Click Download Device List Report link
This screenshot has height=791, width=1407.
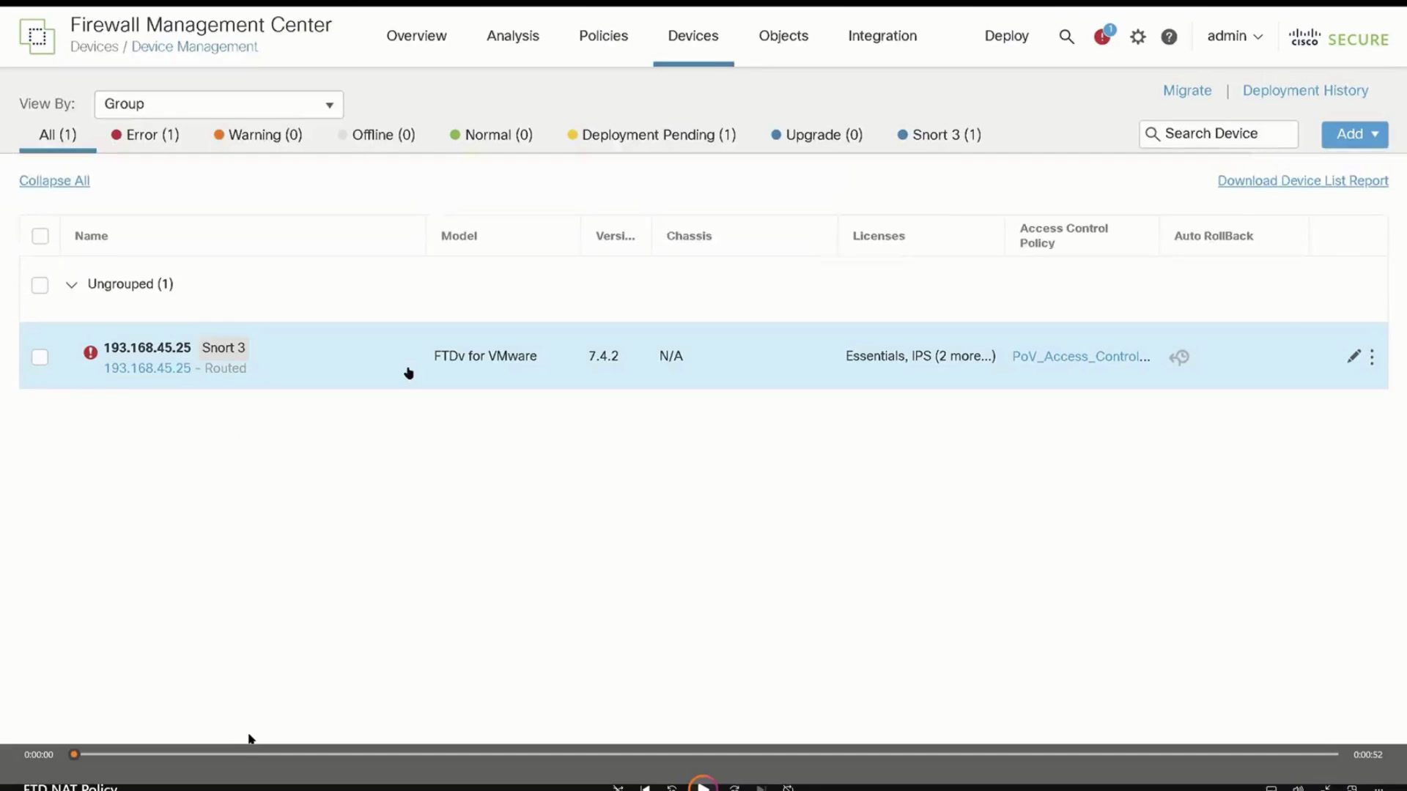point(1303,181)
